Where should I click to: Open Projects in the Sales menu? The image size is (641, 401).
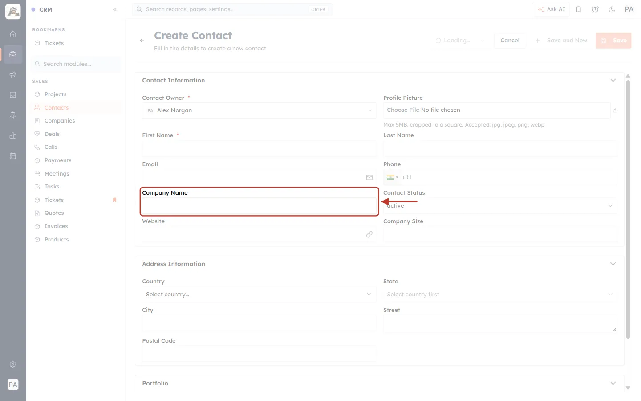(77, 94)
